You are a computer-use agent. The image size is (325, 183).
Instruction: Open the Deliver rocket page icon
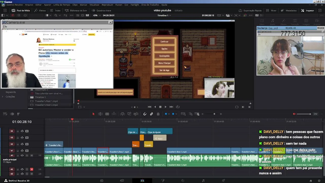pos(223,181)
